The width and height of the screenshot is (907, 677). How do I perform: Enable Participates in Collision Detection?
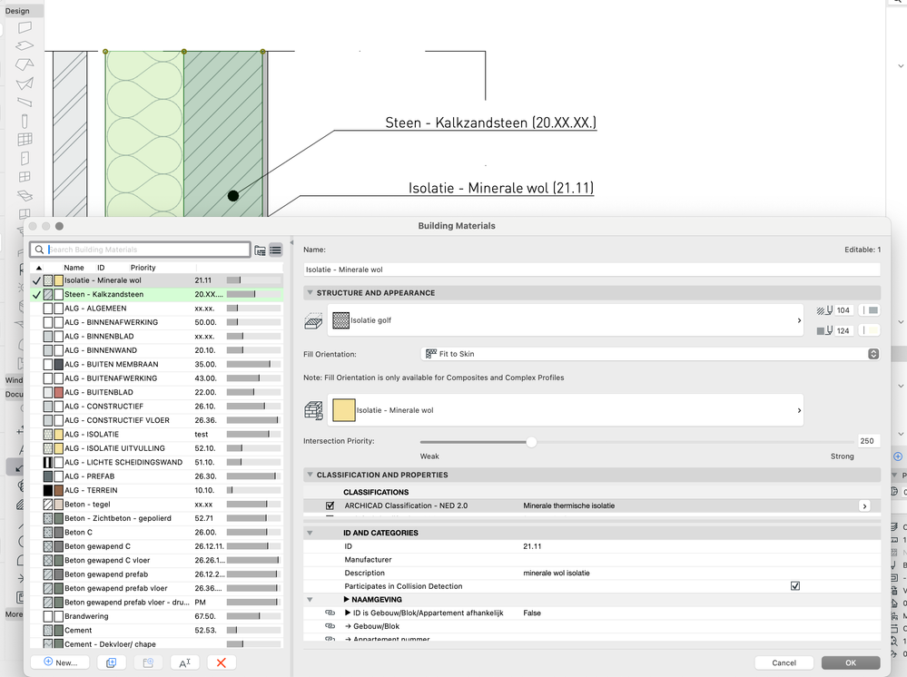click(x=795, y=585)
